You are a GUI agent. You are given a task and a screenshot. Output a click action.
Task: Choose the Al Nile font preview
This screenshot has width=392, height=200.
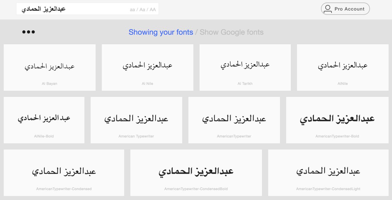pyautogui.click(x=147, y=67)
